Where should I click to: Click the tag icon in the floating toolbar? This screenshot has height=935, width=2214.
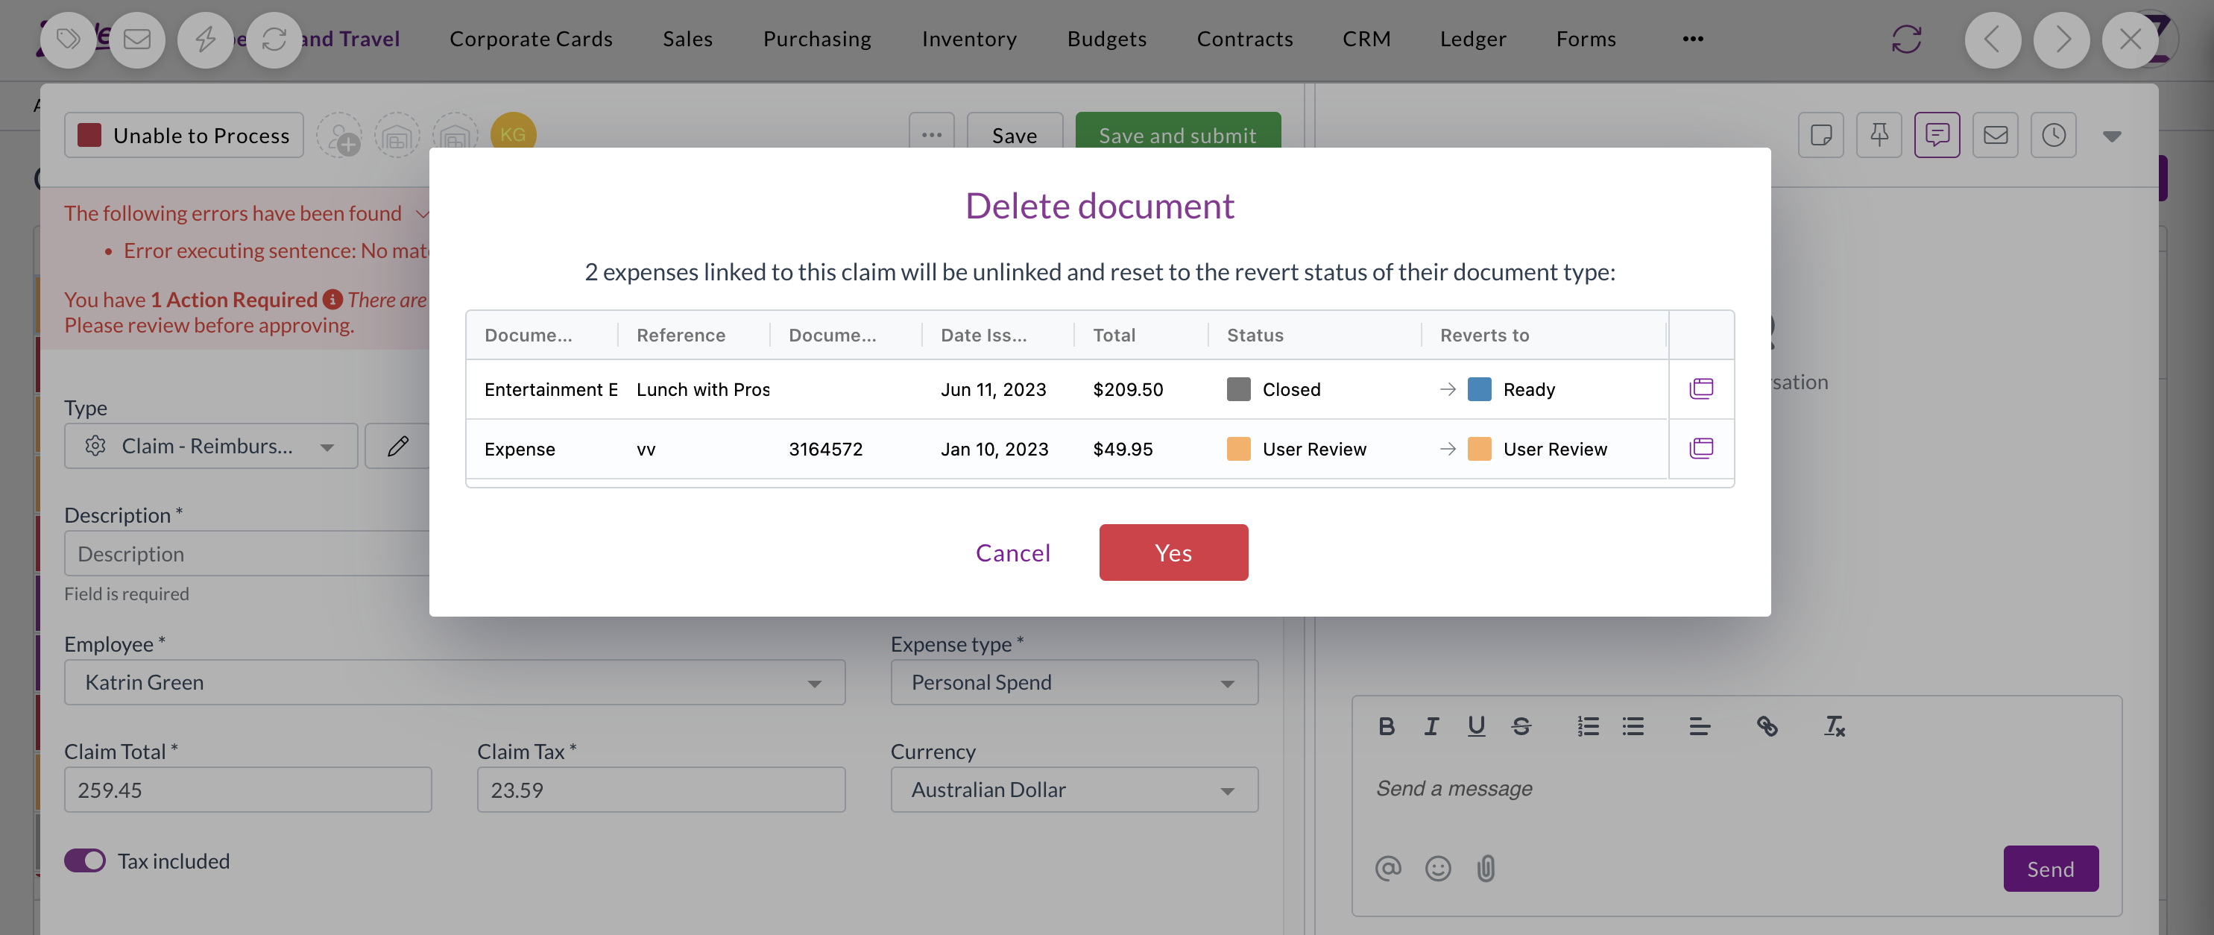coord(68,40)
